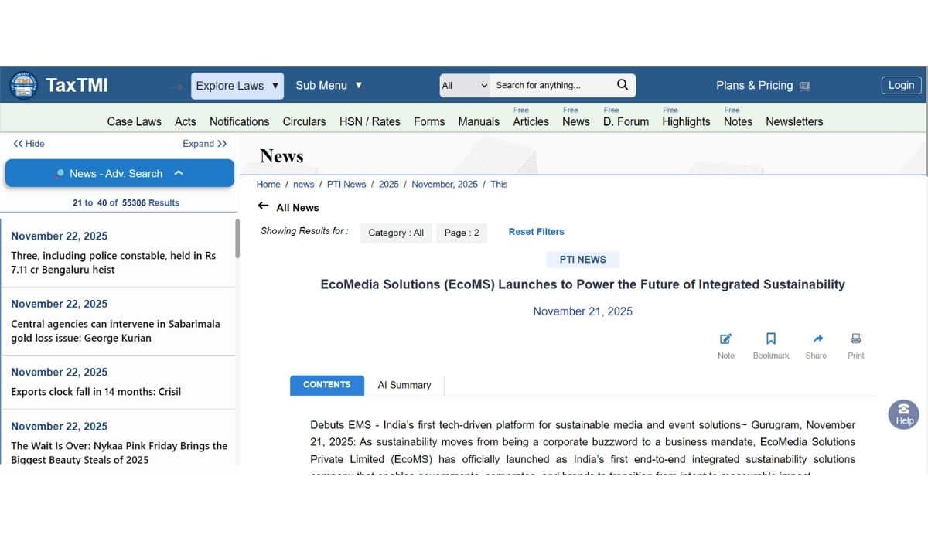Open the All search category dropdown
The width and height of the screenshot is (928, 541).
464,86
